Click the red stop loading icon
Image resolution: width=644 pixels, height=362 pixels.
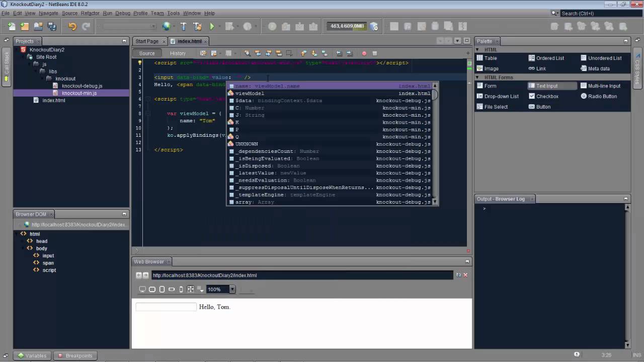click(x=465, y=275)
